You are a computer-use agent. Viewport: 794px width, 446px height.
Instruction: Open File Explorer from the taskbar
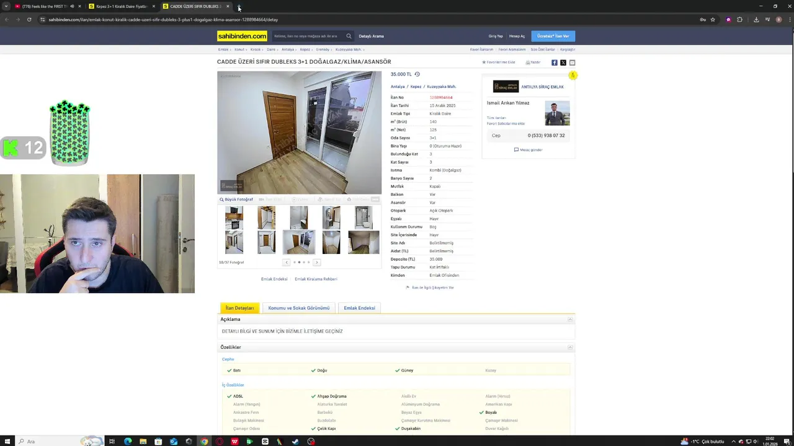pos(143,442)
